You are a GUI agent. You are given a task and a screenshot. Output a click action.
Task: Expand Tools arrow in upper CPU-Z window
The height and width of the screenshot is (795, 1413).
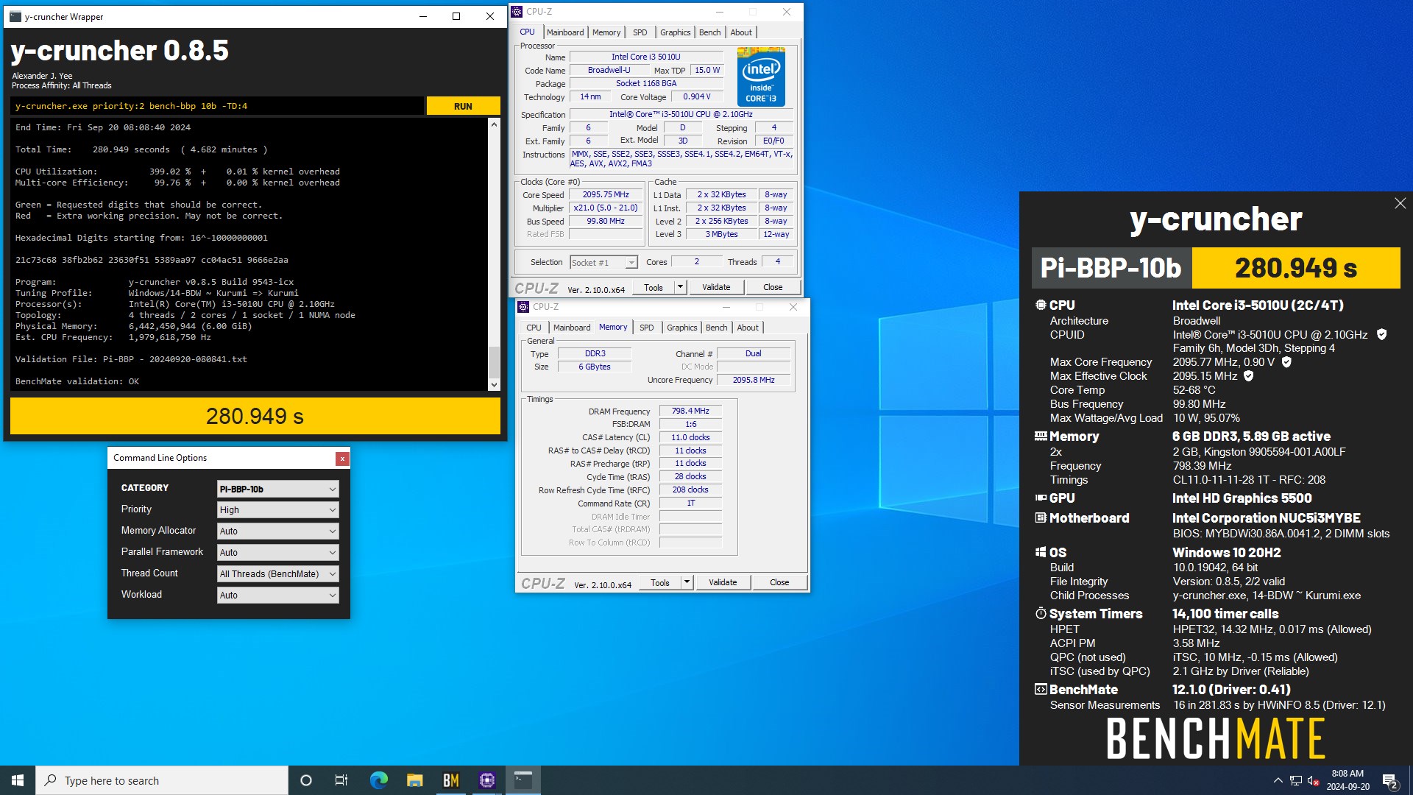click(681, 287)
